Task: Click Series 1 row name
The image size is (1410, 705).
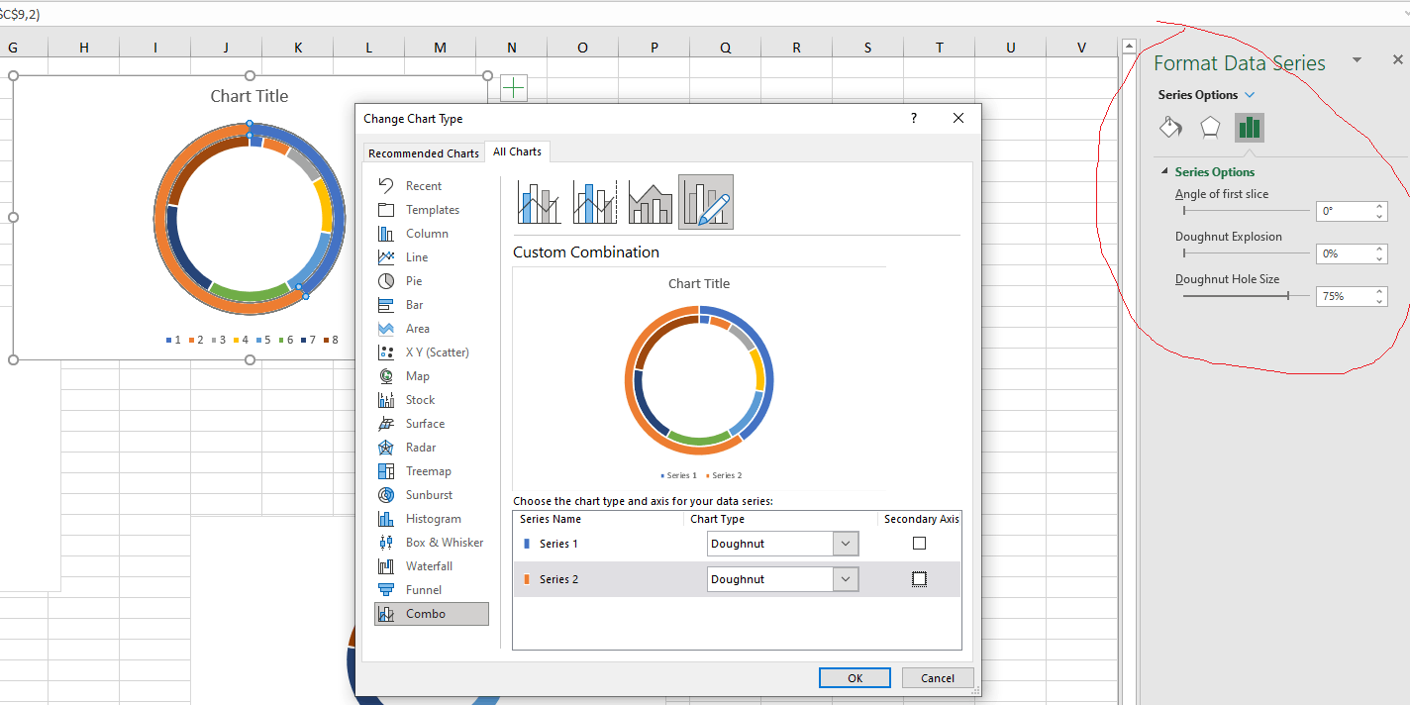Action: pyautogui.click(x=558, y=544)
